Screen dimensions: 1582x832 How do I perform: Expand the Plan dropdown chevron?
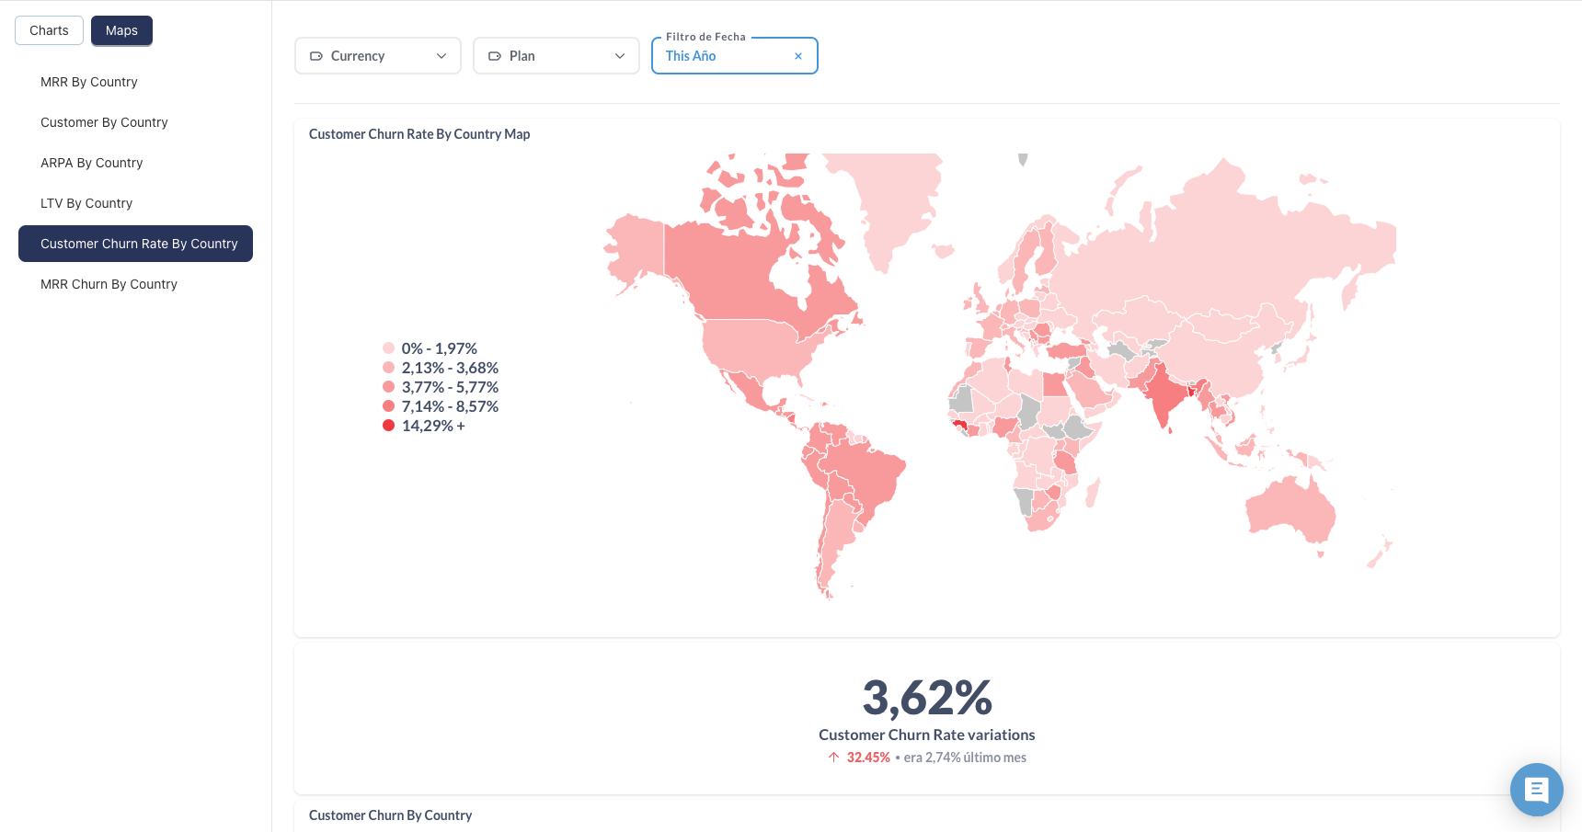tap(620, 56)
